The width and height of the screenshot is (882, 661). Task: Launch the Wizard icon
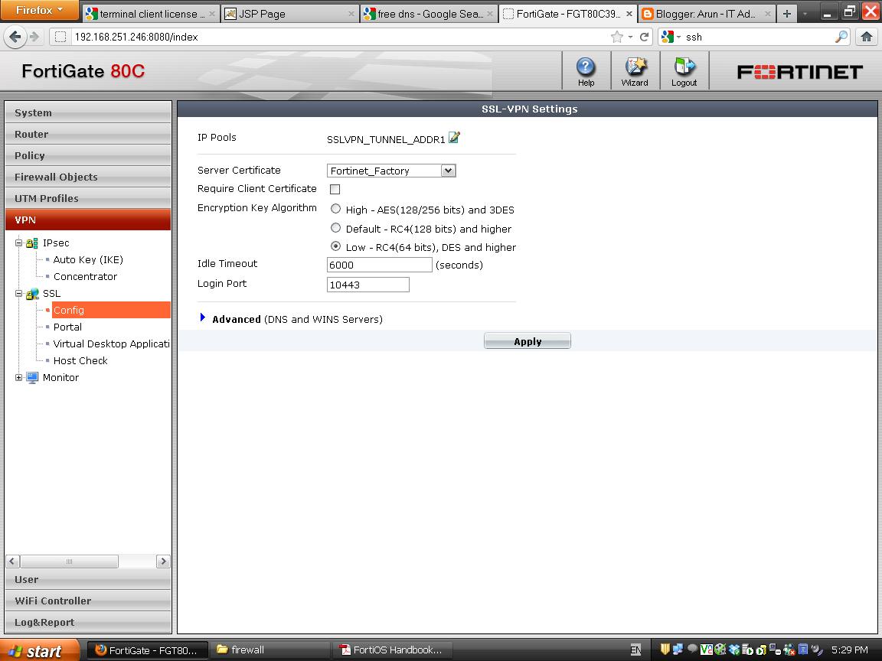635,71
